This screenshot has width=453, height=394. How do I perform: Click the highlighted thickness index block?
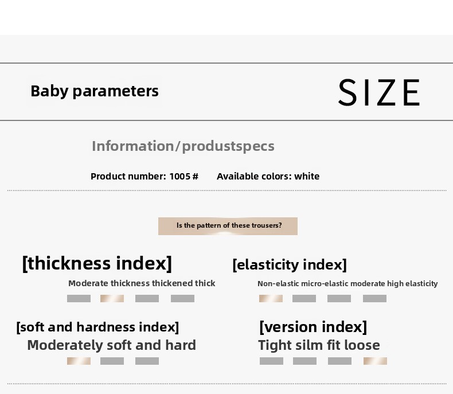click(x=112, y=298)
